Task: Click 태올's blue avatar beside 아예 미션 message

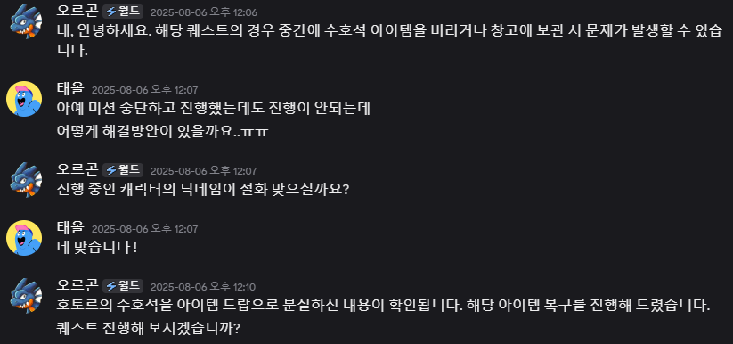Action: 24,99
